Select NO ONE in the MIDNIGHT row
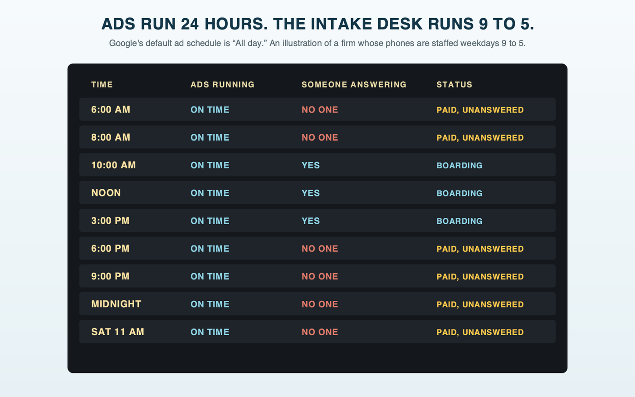 (320, 304)
